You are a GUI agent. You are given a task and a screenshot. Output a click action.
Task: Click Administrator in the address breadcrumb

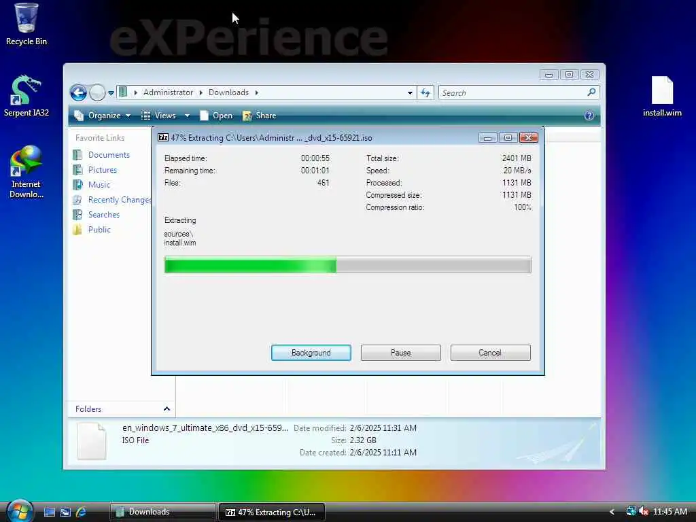pyautogui.click(x=168, y=92)
